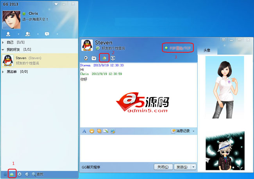Open the friends list single-person tab icon
This screenshot has height=179, width=254.
[8, 34]
